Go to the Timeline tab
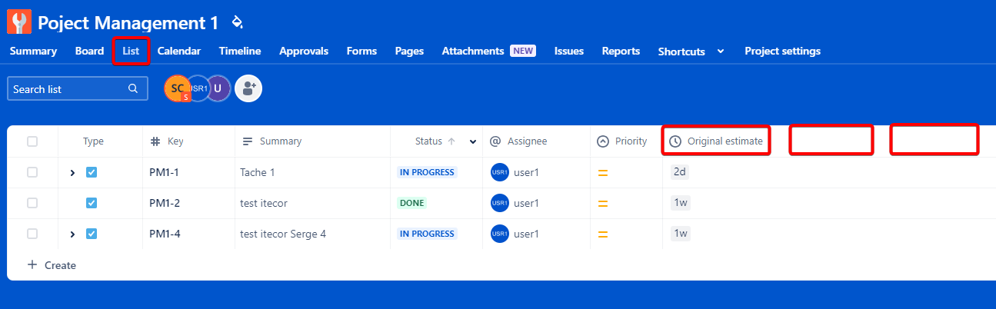The height and width of the screenshot is (309, 996). pyautogui.click(x=240, y=51)
